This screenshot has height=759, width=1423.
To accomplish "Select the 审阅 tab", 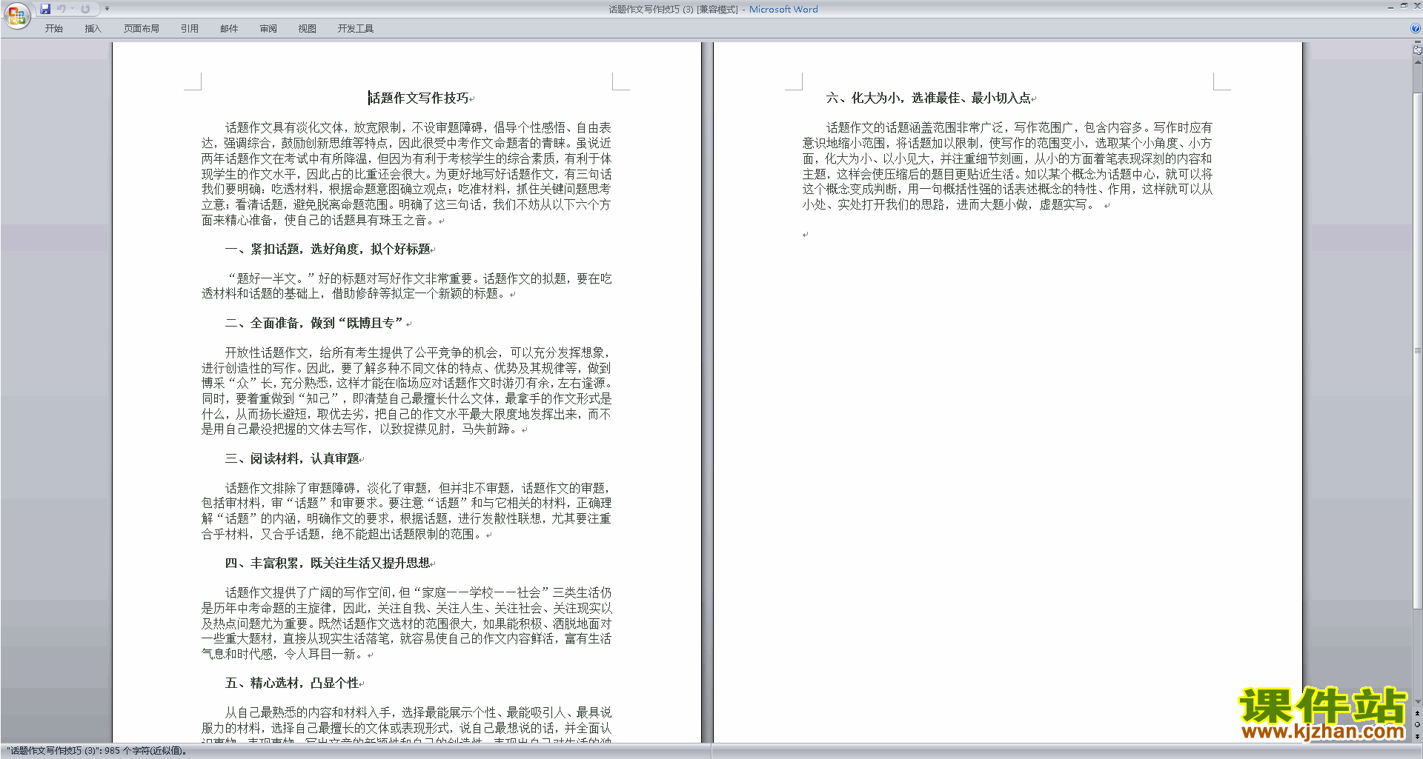I will (x=268, y=29).
